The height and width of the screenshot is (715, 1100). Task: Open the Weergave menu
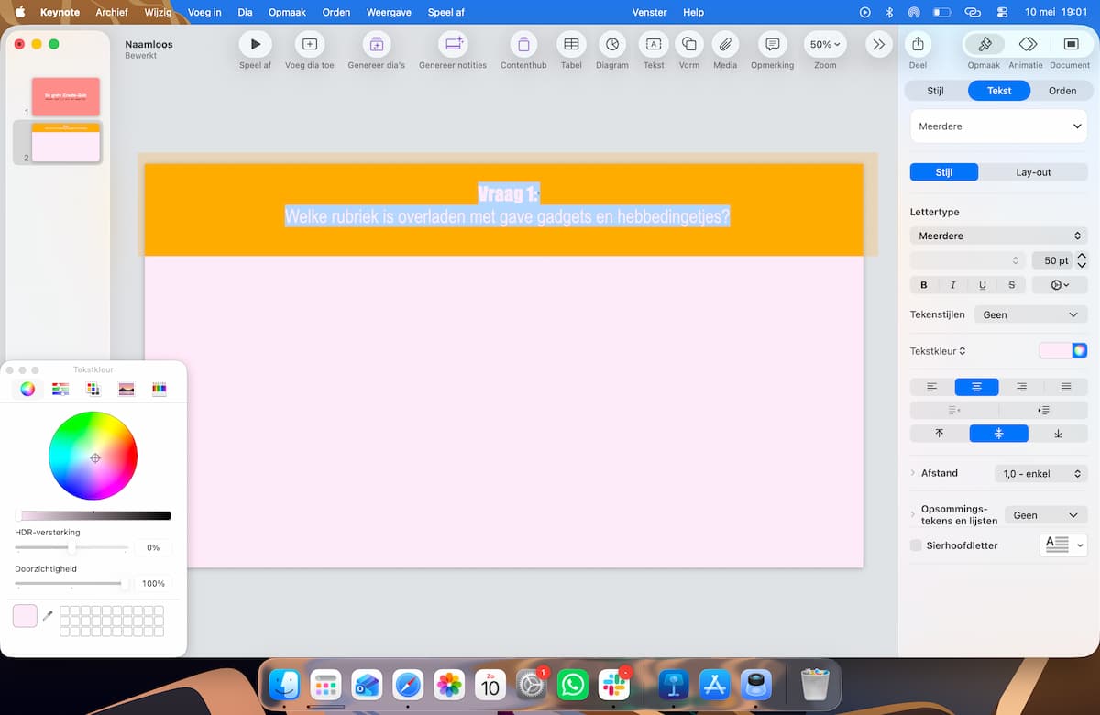[x=389, y=12]
